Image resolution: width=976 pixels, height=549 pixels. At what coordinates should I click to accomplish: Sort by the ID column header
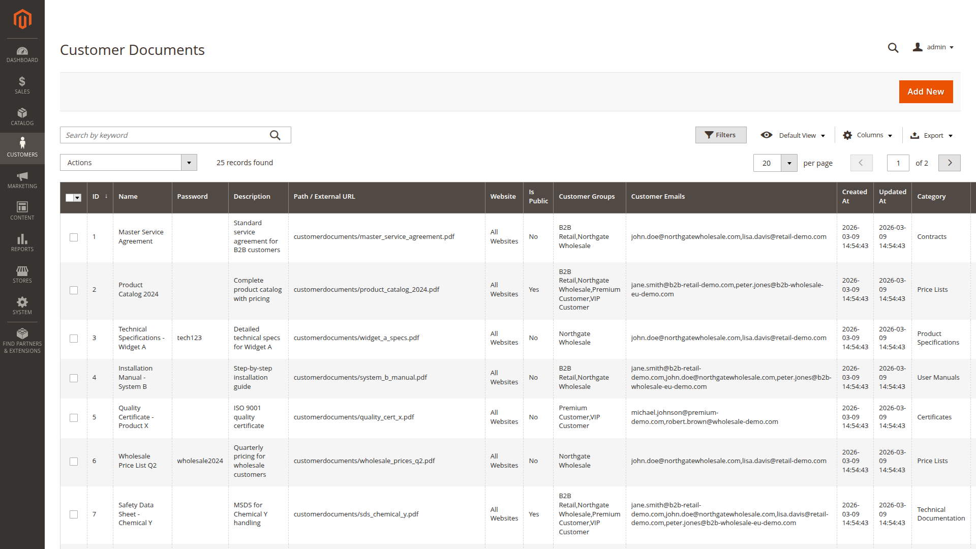pyautogui.click(x=100, y=197)
